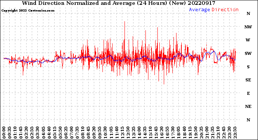Click the 05:15 time axis label
Image resolution: width=258 pixels, height=140 pixels.
[55, 133]
